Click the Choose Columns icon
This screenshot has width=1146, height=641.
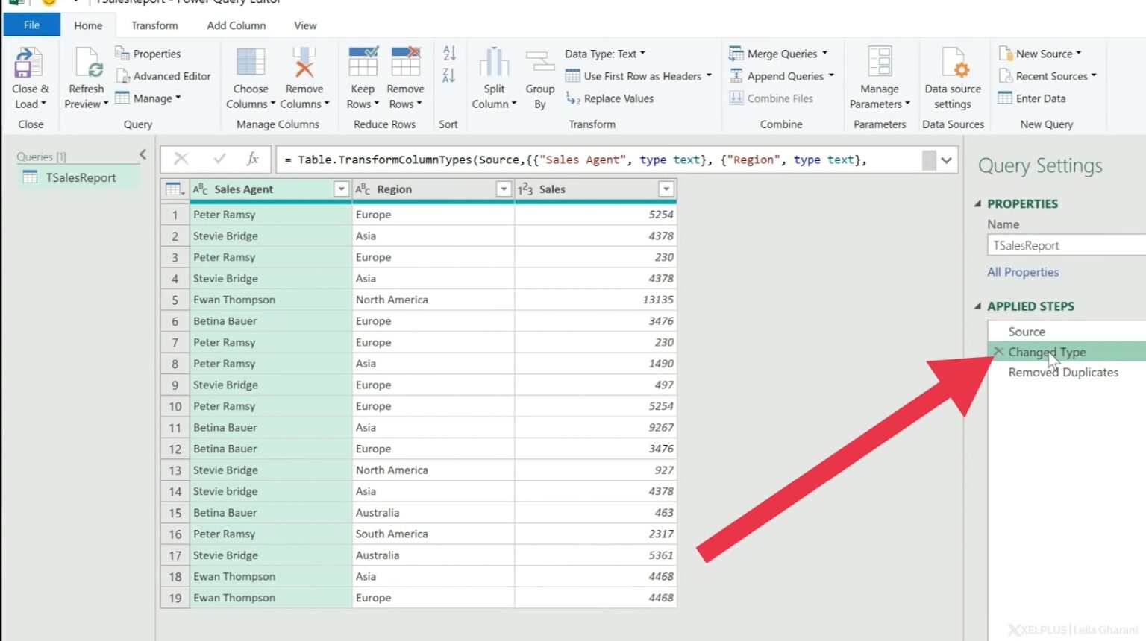251,62
